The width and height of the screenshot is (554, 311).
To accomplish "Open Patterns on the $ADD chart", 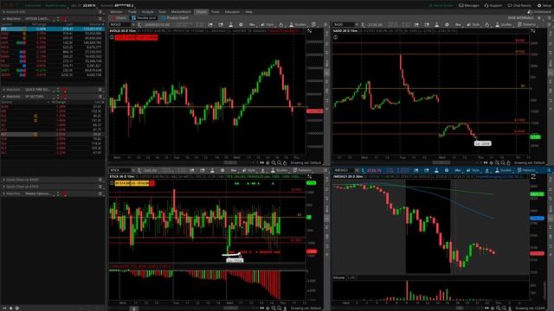I will (x=527, y=25).
